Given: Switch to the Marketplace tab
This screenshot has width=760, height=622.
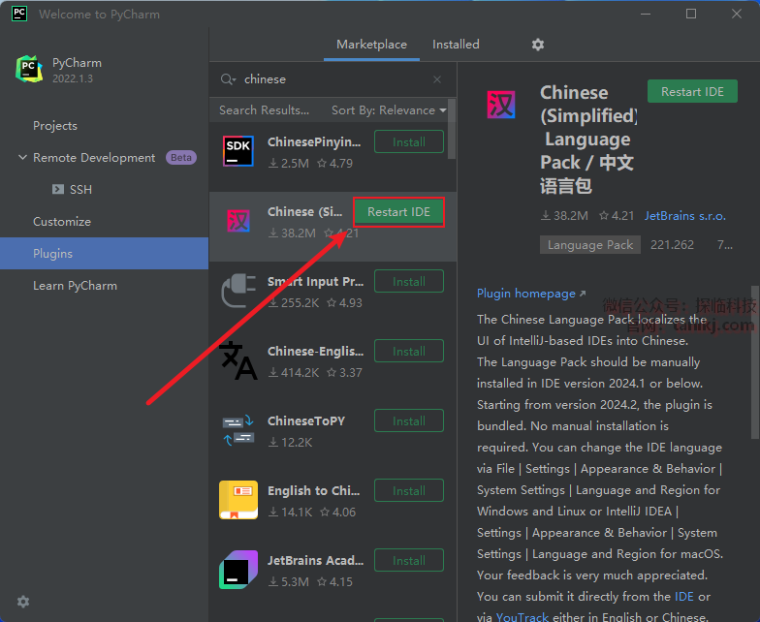Looking at the screenshot, I should [371, 45].
